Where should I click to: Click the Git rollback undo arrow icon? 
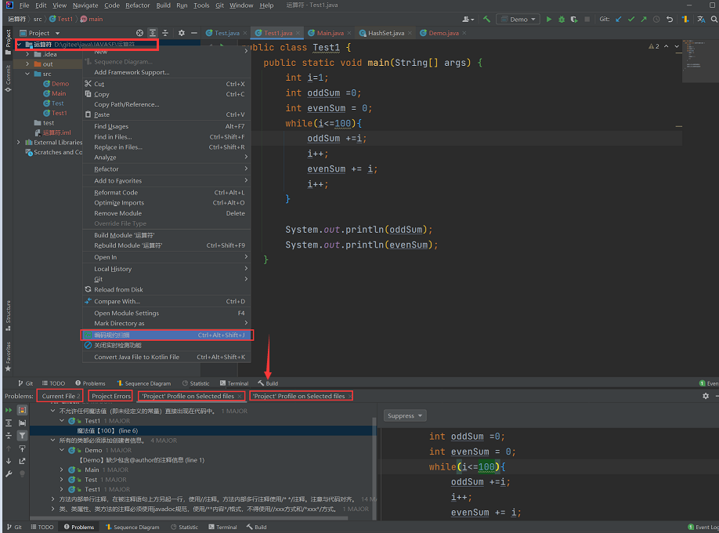click(670, 20)
